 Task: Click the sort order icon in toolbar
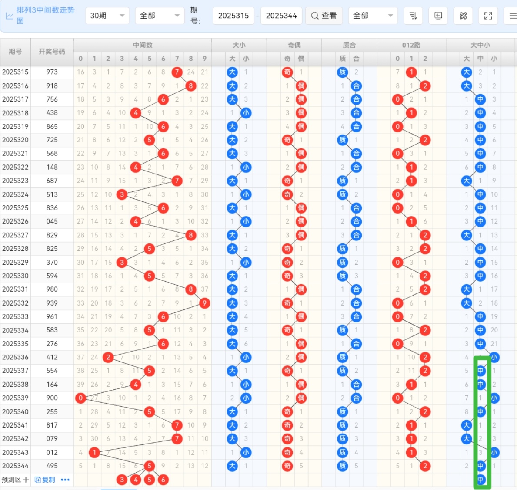[x=413, y=16]
